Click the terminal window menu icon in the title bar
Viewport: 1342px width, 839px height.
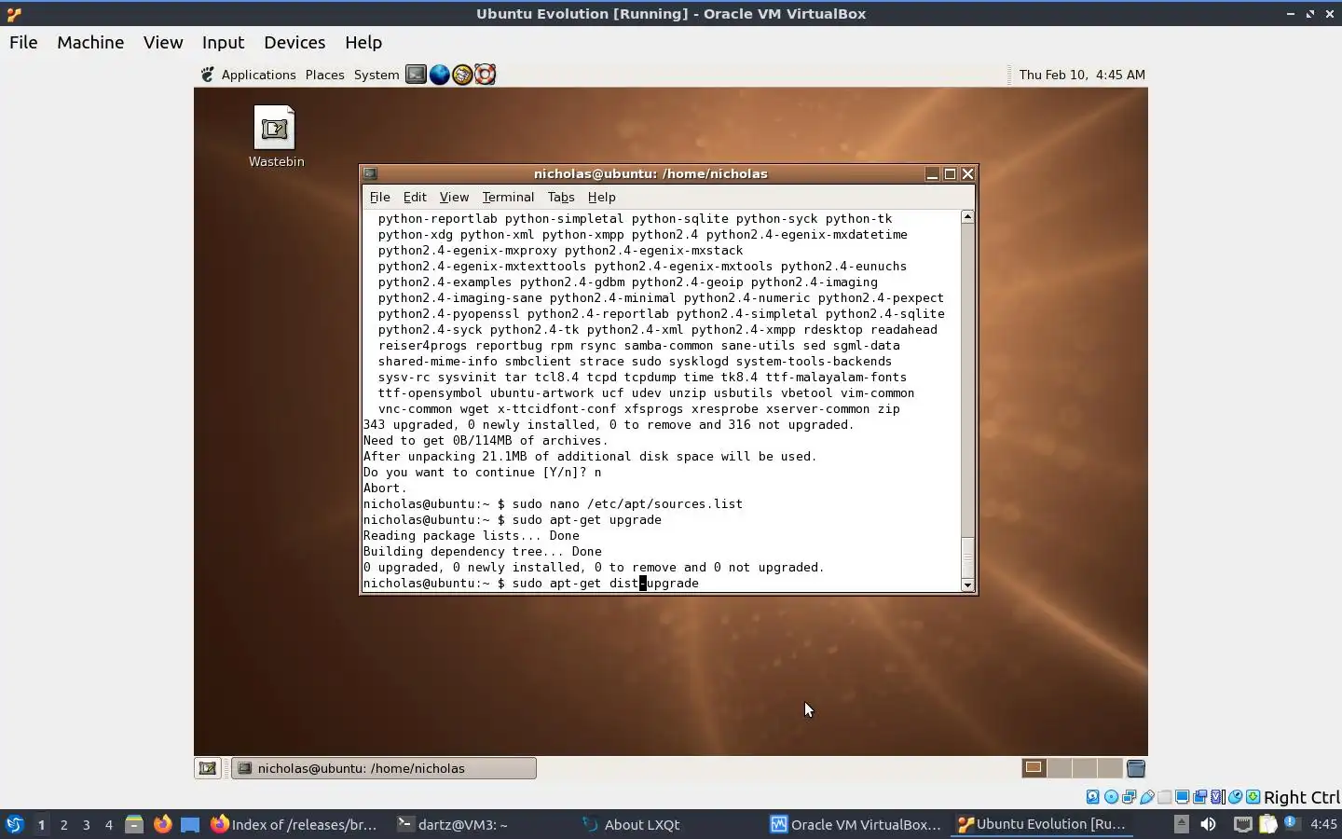370,173
